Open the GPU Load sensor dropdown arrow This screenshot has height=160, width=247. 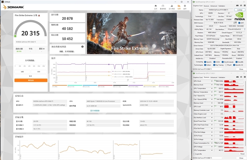(212, 107)
